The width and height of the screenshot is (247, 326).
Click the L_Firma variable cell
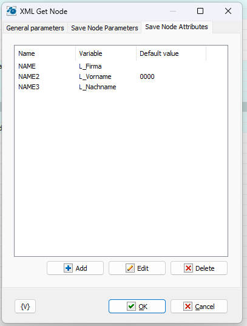[x=90, y=66]
